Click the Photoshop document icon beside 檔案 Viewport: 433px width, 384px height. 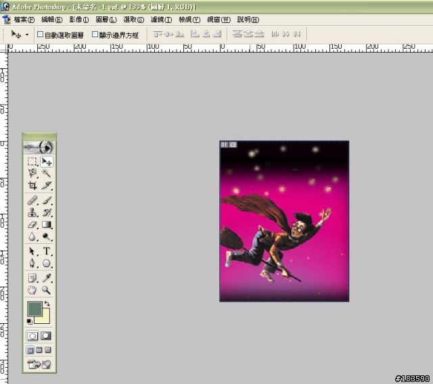click(6, 20)
